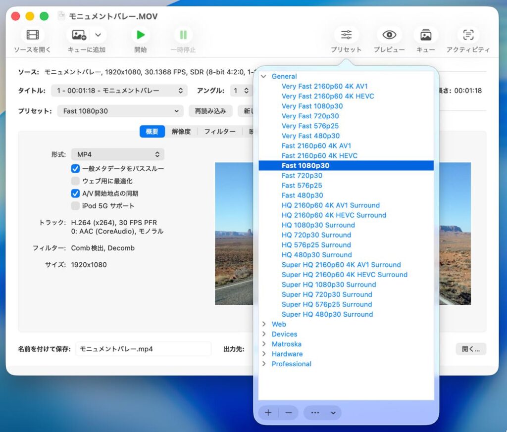Screen dimensions: 507x432
Task: Click the minus button to remove preset
Action: pos(289,413)
